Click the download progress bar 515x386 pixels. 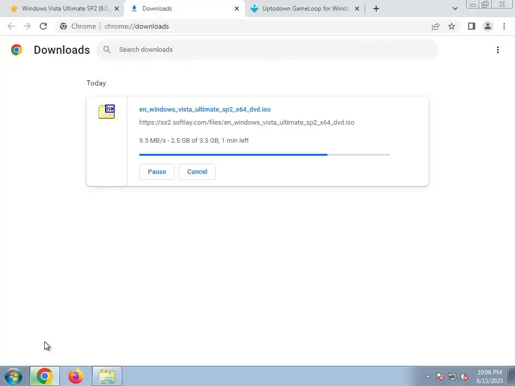tap(265, 155)
